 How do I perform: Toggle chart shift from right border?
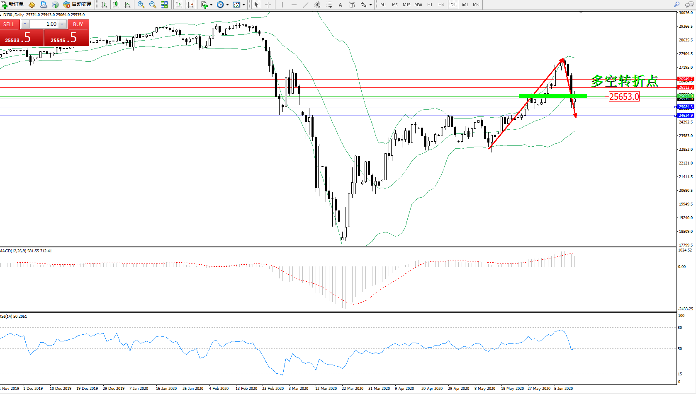[190, 5]
